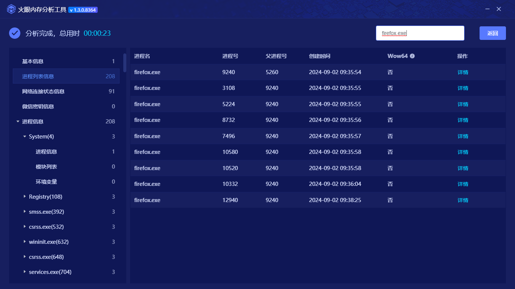Collapse the 进程信息 tree node

(18, 122)
